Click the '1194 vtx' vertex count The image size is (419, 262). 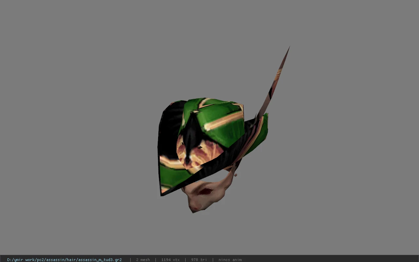170,260
